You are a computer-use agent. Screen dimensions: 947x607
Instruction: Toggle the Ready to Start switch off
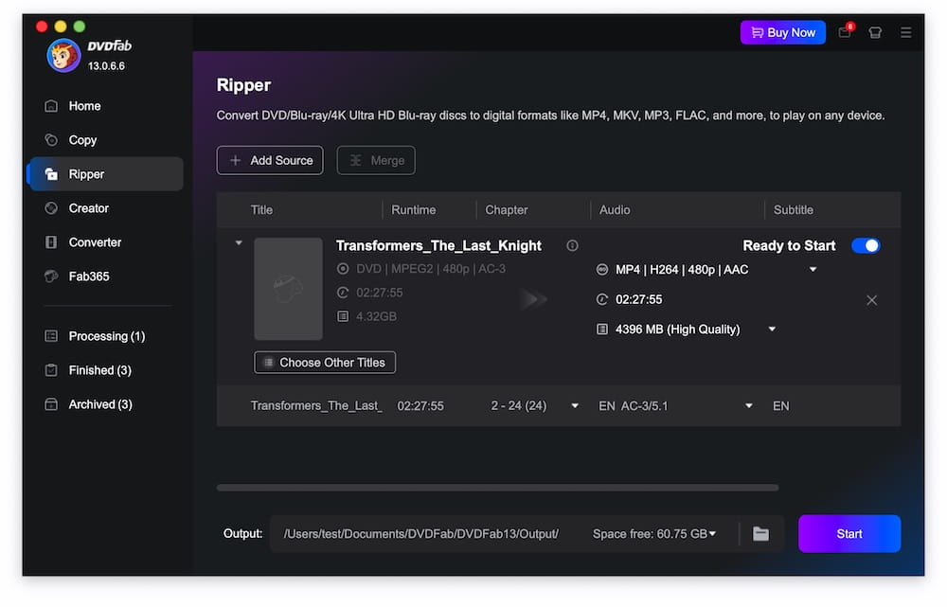click(866, 245)
